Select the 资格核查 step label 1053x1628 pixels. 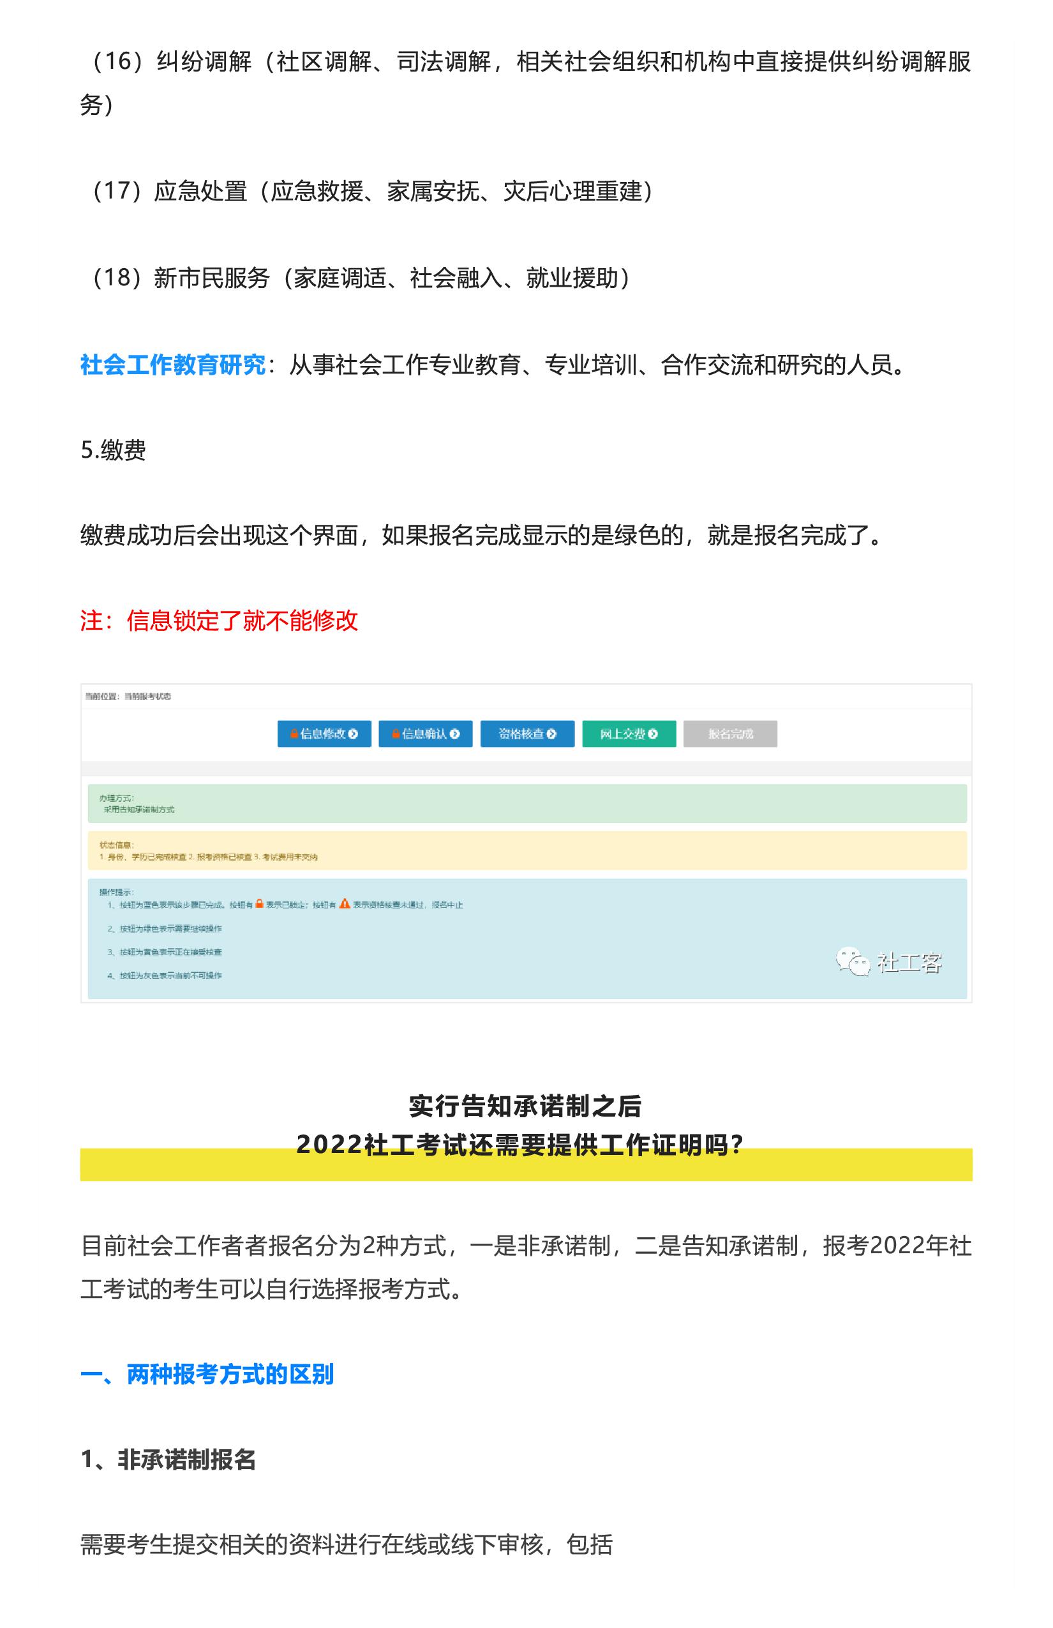(521, 734)
